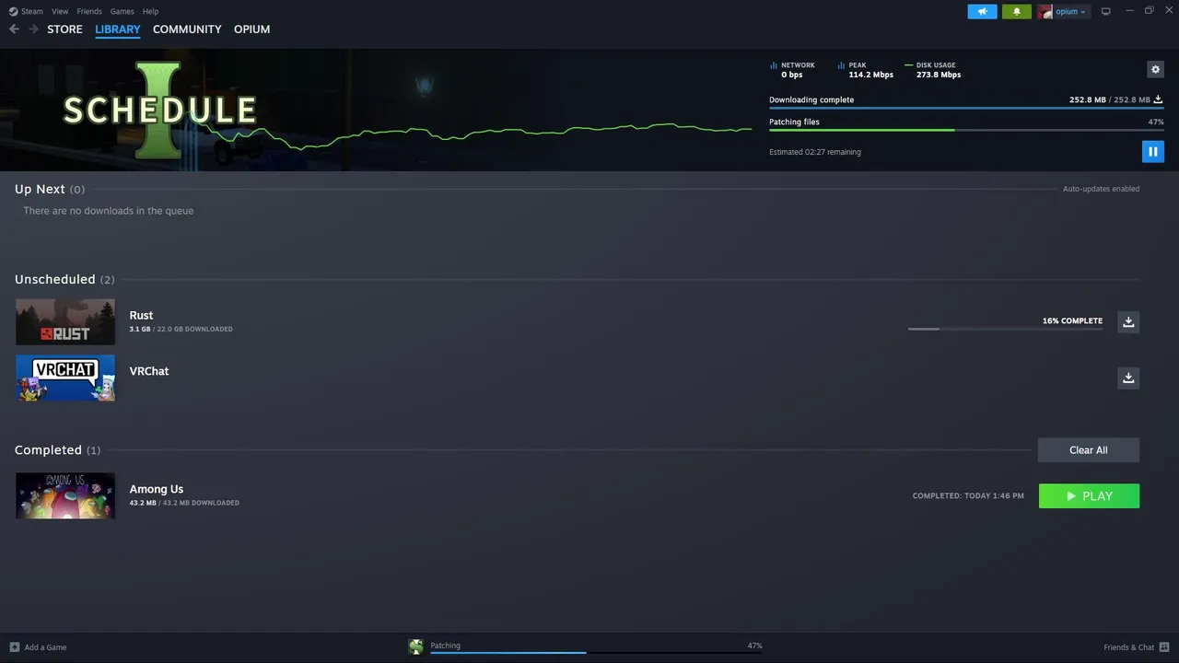
Task: Click the Among Us thumbnail
Action: (65, 495)
